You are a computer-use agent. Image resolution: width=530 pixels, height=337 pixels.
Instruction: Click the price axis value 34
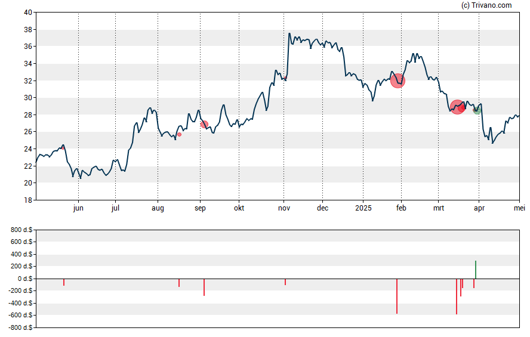[x=28, y=64]
